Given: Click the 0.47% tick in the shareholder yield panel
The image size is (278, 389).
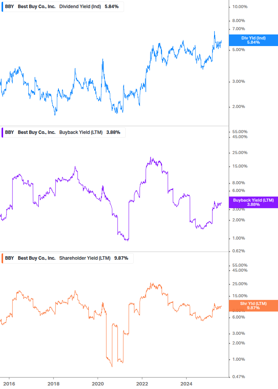Looking at the screenshot, I should tap(238, 377).
